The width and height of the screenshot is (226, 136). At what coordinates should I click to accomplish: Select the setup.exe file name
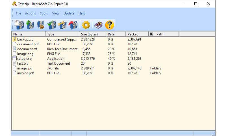pos(24,59)
